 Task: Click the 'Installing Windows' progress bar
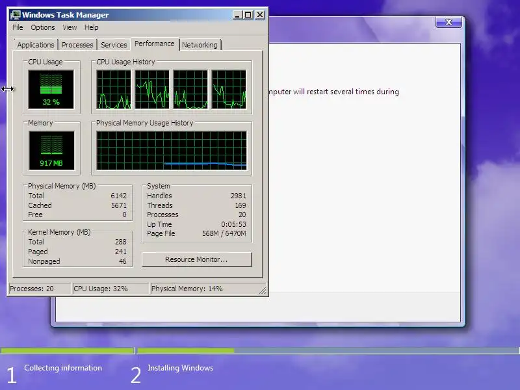pos(328,350)
